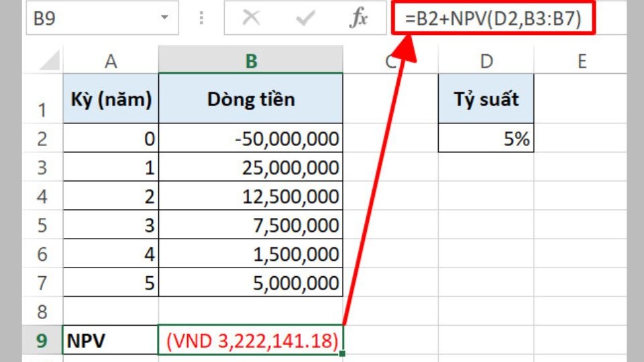Select the cell with 1,500,000
Viewport: 644px width, 362px height.
coord(251,253)
